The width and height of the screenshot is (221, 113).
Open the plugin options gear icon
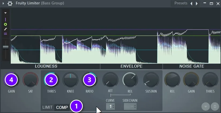(10, 3)
